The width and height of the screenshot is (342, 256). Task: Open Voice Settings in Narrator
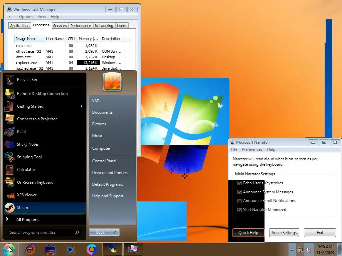[x=284, y=232]
